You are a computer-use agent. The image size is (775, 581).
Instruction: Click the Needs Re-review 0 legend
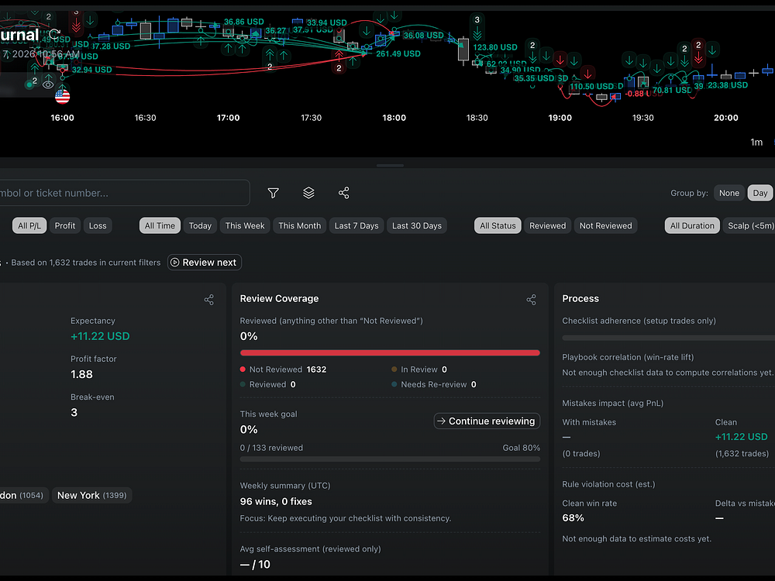(x=434, y=384)
